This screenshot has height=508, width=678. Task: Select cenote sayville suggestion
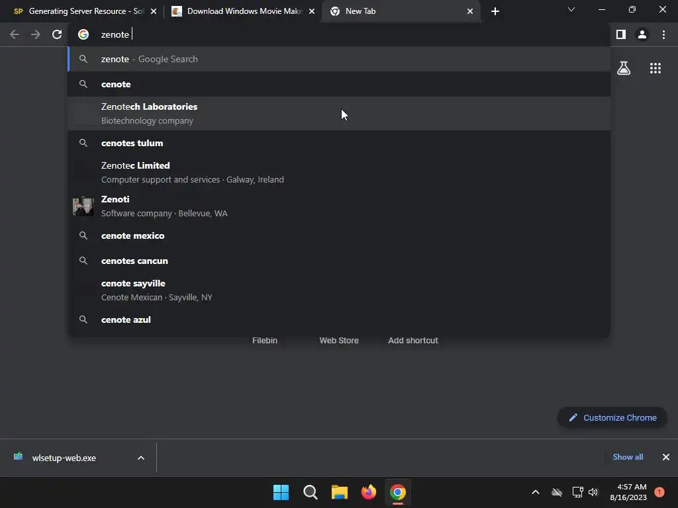tap(339, 290)
